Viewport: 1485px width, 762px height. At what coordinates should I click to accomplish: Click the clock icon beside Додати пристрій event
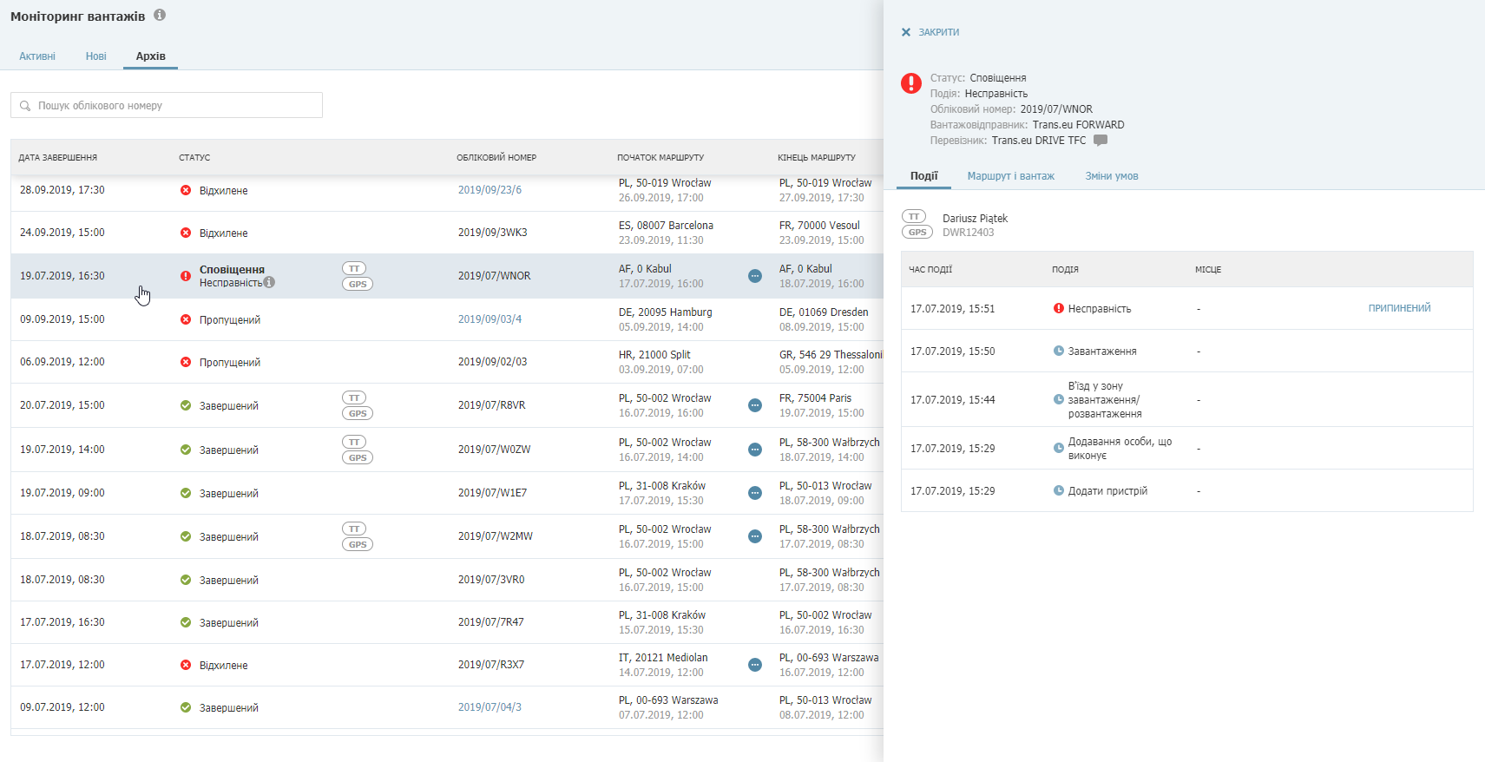tap(1059, 490)
